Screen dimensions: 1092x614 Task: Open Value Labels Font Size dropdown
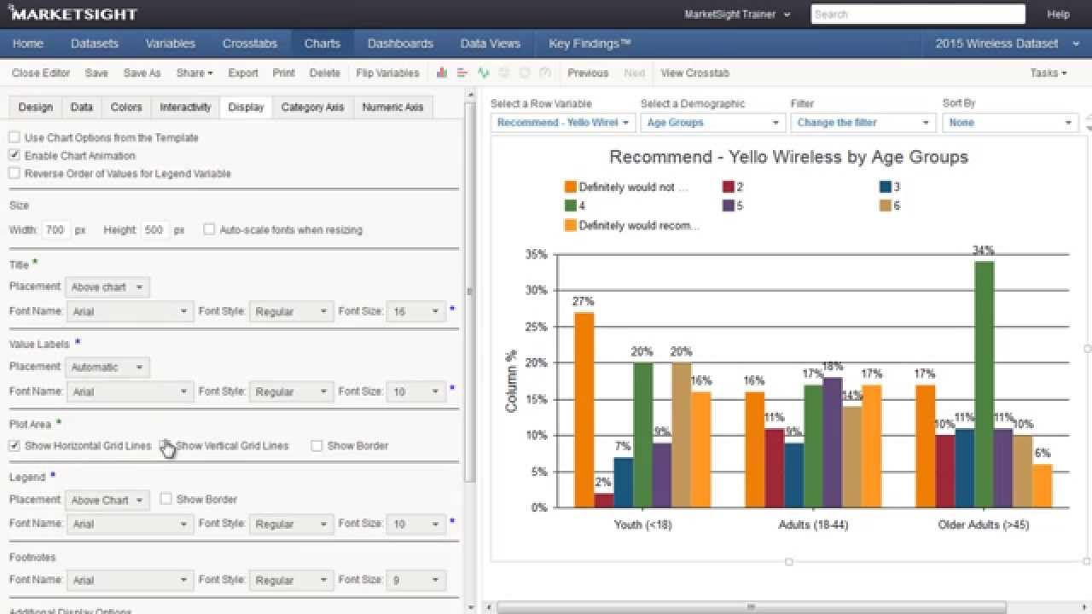(415, 391)
